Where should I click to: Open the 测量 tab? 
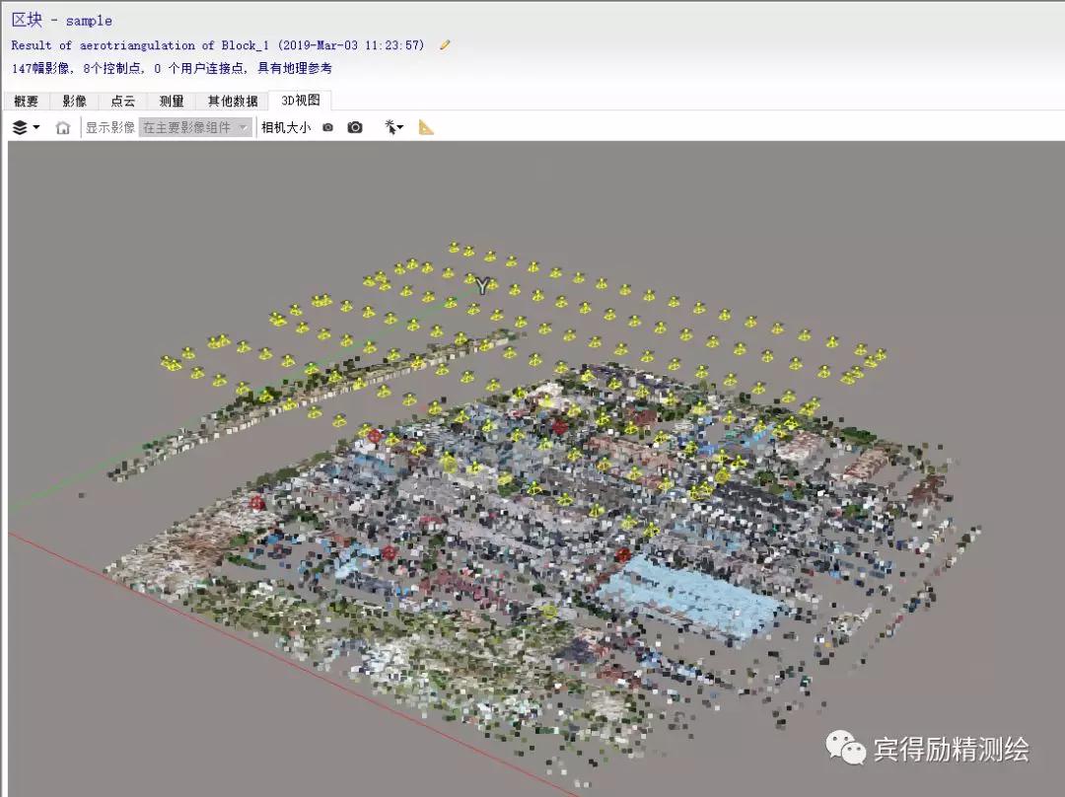171,101
